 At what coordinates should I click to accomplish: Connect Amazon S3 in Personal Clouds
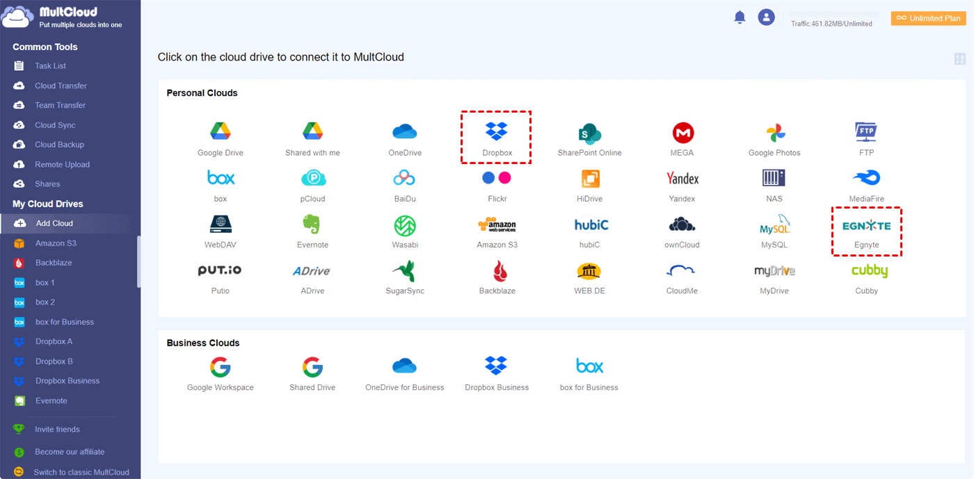click(x=497, y=232)
